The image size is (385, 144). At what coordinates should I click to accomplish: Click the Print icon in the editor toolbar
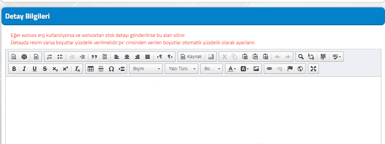coord(24,57)
